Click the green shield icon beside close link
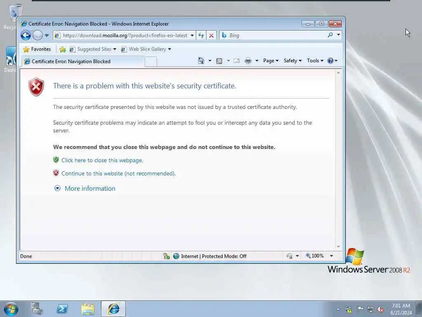 tap(56, 160)
